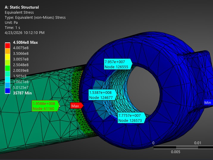
Task: Select the Node 61160 probe label
Action: pyautogui.click(x=46, y=106)
